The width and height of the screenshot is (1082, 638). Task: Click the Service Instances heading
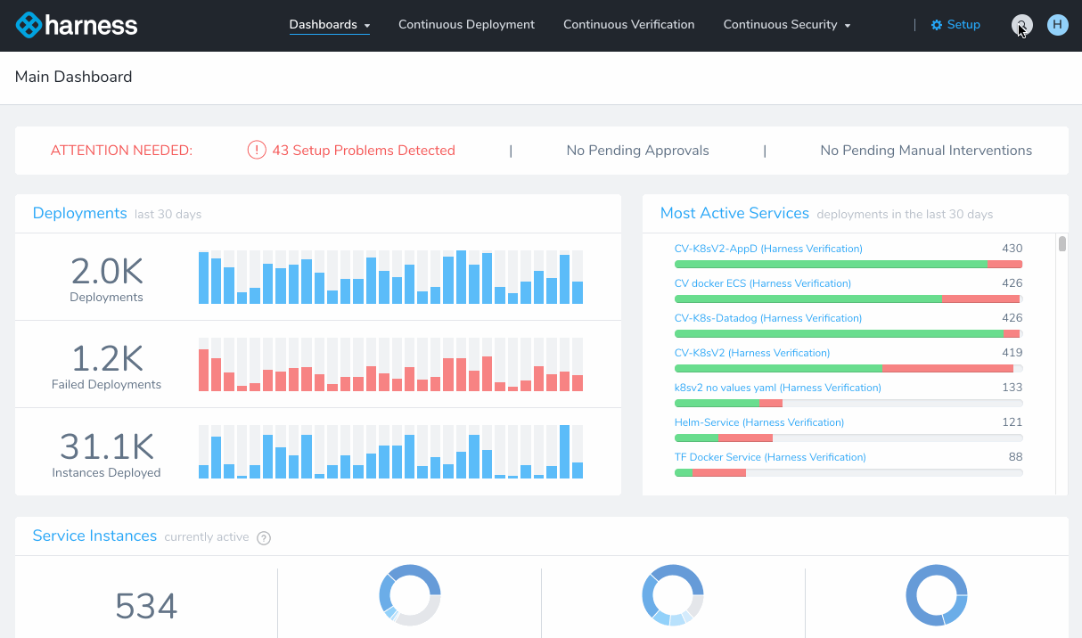[94, 536]
